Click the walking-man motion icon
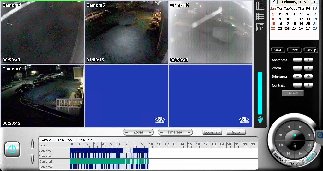The image size is (323, 171). (295, 145)
